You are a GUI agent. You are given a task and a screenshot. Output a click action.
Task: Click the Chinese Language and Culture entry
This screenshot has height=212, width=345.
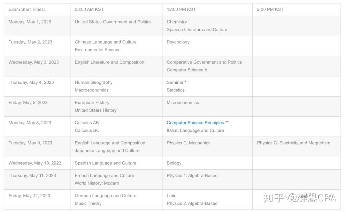[105, 42]
